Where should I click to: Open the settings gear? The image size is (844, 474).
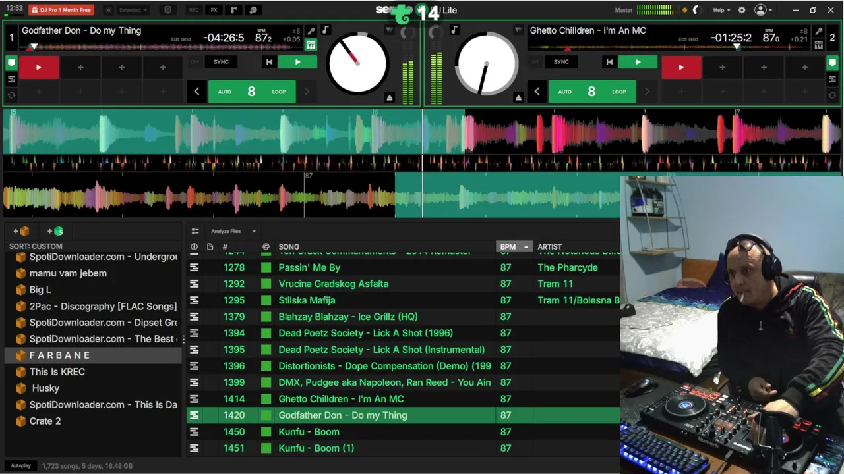[x=742, y=10]
